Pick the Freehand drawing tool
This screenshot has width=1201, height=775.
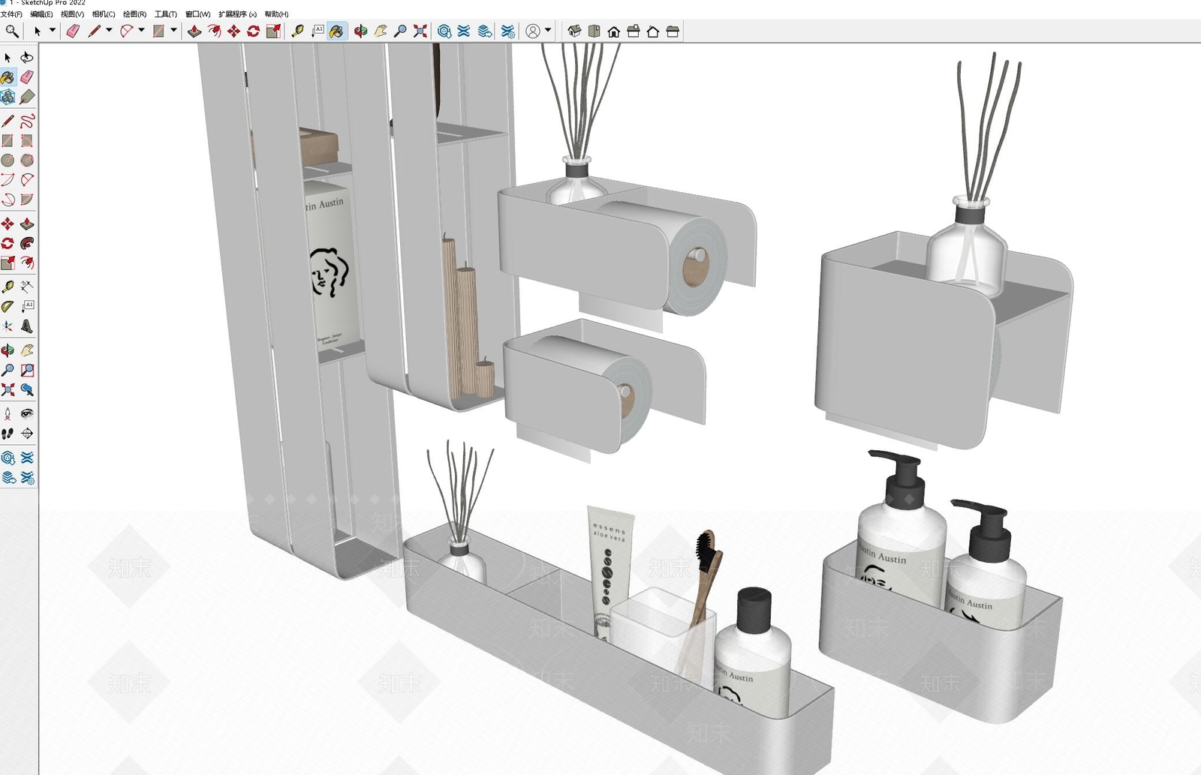[x=27, y=121]
